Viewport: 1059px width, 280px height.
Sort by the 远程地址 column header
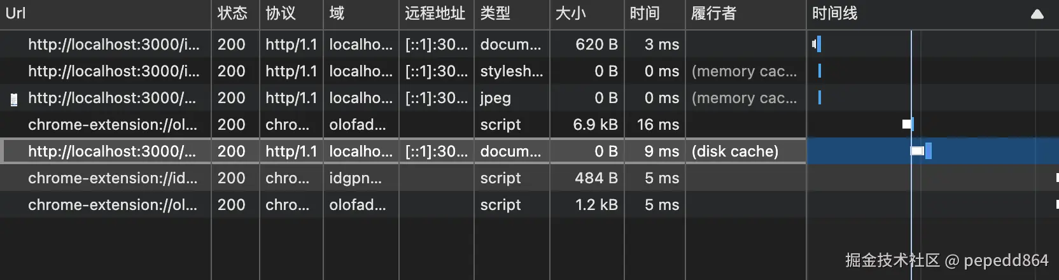pyautogui.click(x=435, y=13)
